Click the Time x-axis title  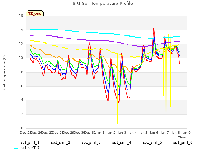pos(182,137)
